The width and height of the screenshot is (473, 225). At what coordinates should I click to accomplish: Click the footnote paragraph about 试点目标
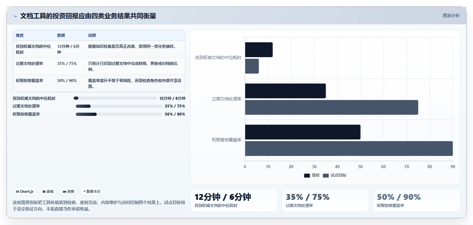(99, 206)
